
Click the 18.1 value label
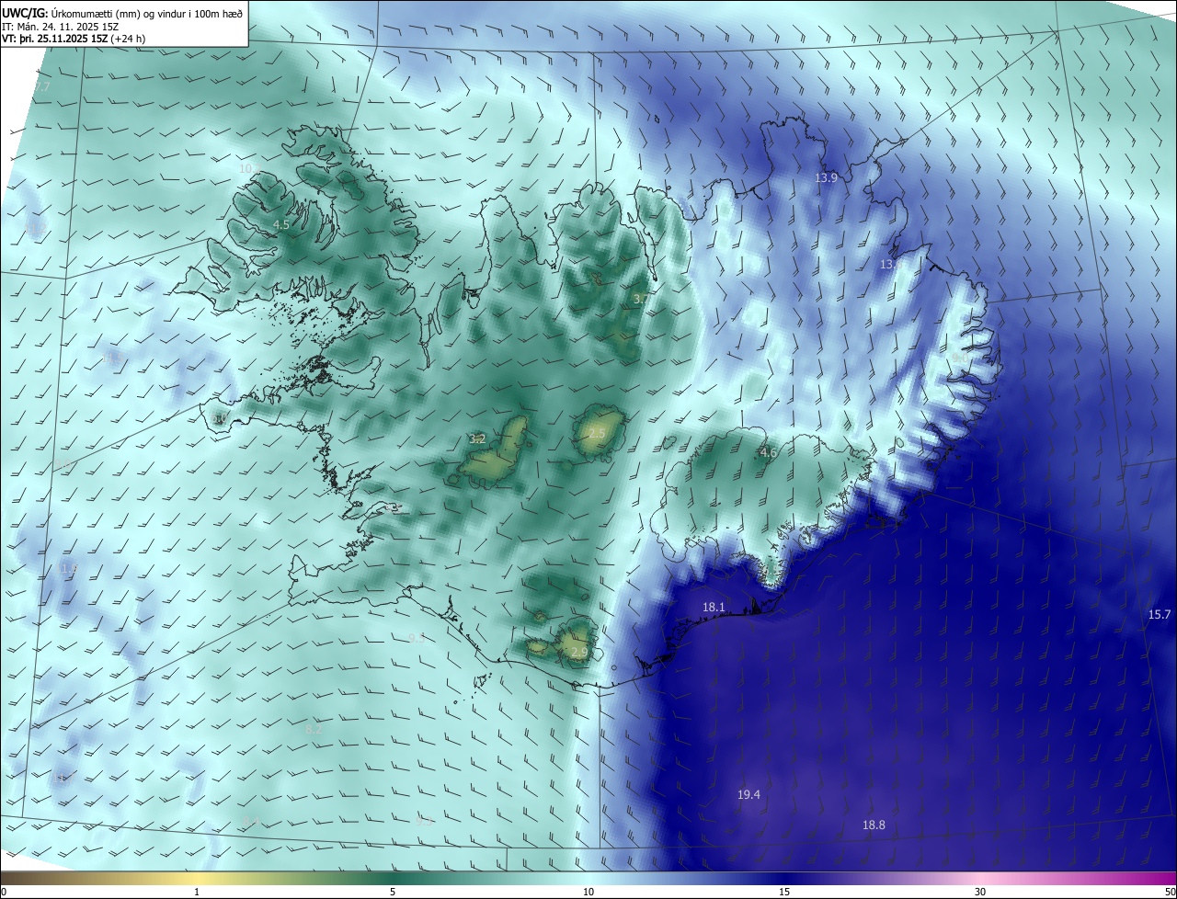pyautogui.click(x=714, y=608)
